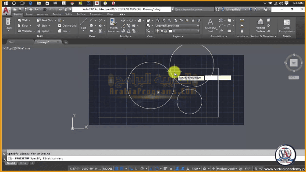
Task: Open the Vertical Section tool
Action: point(260,25)
